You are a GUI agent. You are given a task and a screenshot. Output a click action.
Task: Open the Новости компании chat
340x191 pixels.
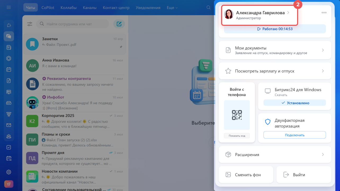click(x=74, y=177)
